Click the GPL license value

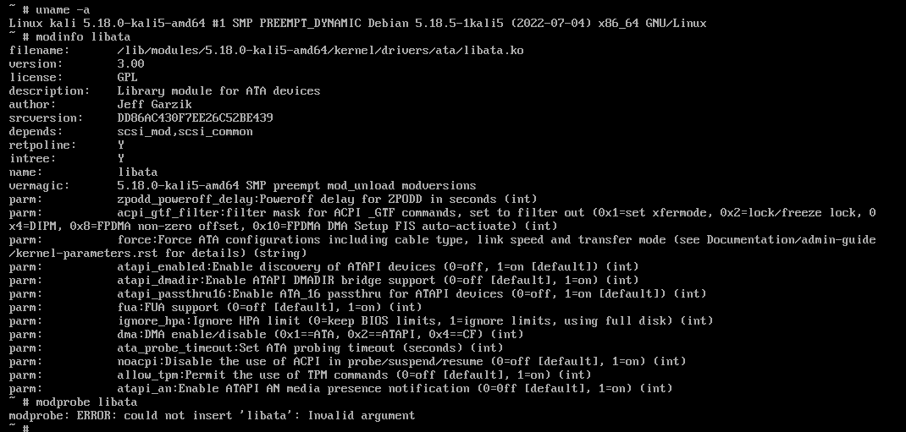pyautogui.click(x=127, y=77)
